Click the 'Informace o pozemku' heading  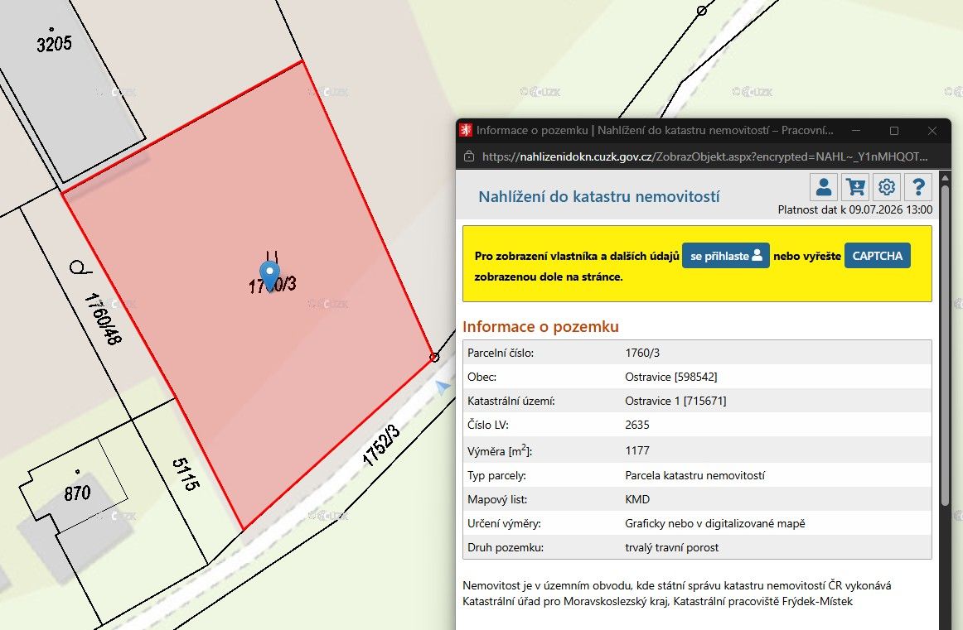pos(540,326)
